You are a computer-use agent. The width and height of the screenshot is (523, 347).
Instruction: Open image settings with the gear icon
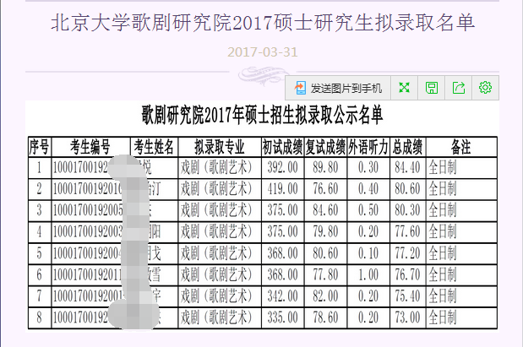pos(485,88)
